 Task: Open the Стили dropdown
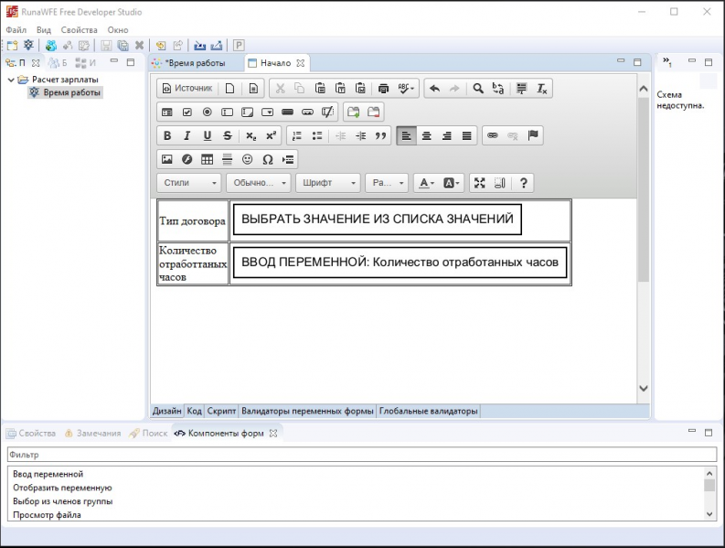click(x=189, y=183)
